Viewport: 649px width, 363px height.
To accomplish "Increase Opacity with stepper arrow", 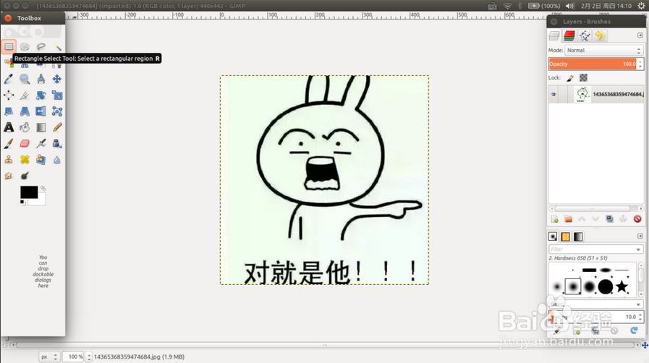I will (x=640, y=61).
